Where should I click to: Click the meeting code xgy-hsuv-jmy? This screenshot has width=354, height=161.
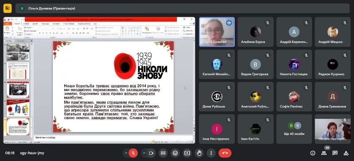[32, 153]
